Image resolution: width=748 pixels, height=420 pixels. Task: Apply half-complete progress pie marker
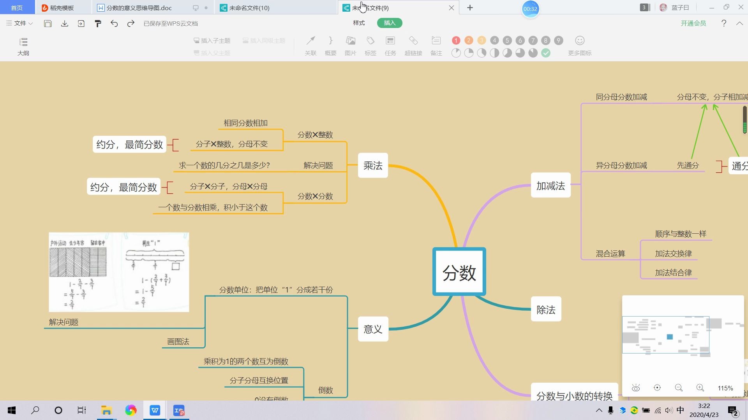pos(494,53)
